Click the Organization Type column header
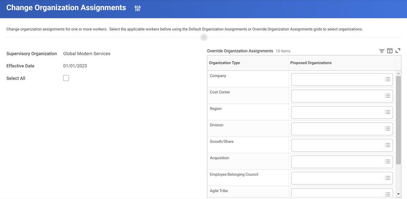 tap(225, 63)
